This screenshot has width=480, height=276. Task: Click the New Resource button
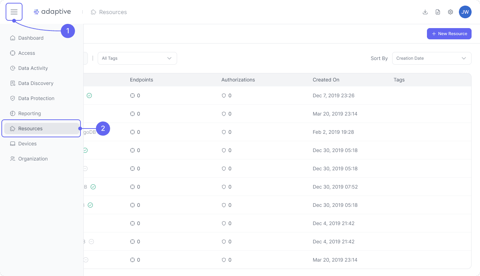pyautogui.click(x=449, y=34)
